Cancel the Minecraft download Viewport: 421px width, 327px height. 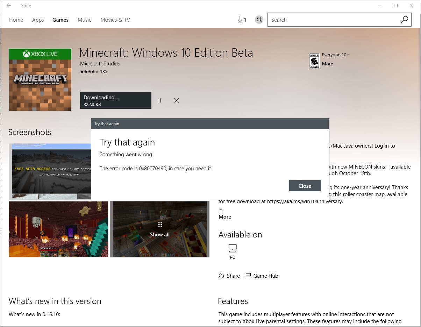pos(177,100)
